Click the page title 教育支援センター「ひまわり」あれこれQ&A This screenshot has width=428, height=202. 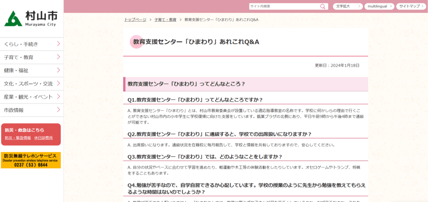(x=196, y=42)
